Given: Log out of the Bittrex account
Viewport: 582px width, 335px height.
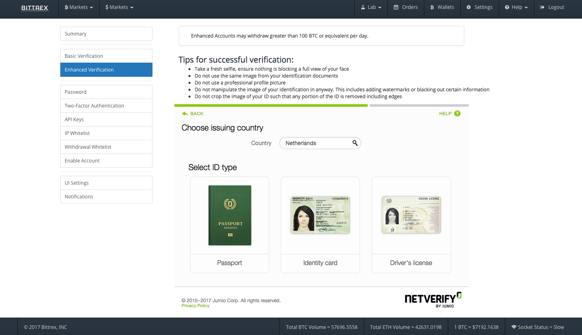Looking at the screenshot, I should coord(552,7).
